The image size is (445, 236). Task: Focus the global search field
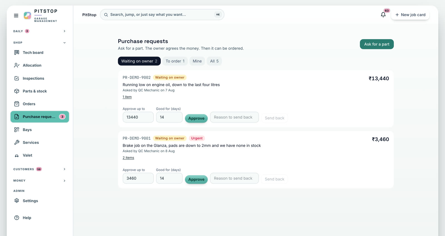tap(162, 15)
